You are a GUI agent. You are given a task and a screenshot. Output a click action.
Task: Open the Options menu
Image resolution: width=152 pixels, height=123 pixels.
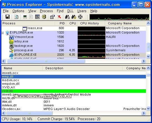coord(18,11)
